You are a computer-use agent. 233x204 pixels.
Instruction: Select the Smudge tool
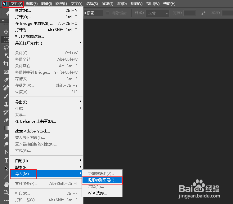pyautogui.click(x=6, y=136)
